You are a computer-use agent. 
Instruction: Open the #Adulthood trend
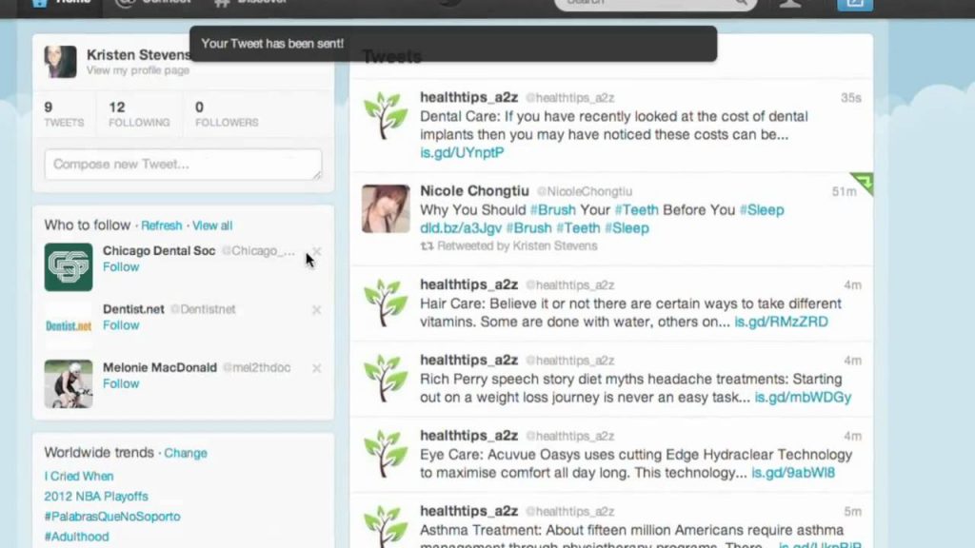coord(76,537)
